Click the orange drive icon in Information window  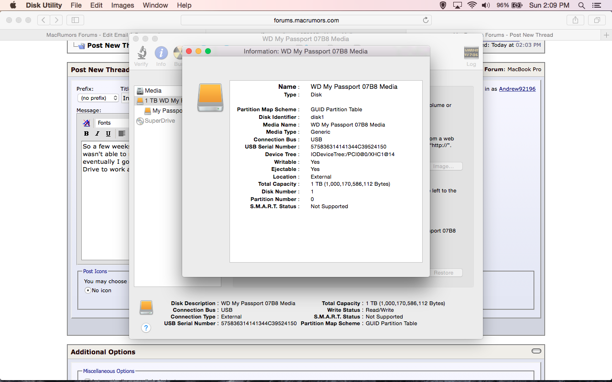210,98
